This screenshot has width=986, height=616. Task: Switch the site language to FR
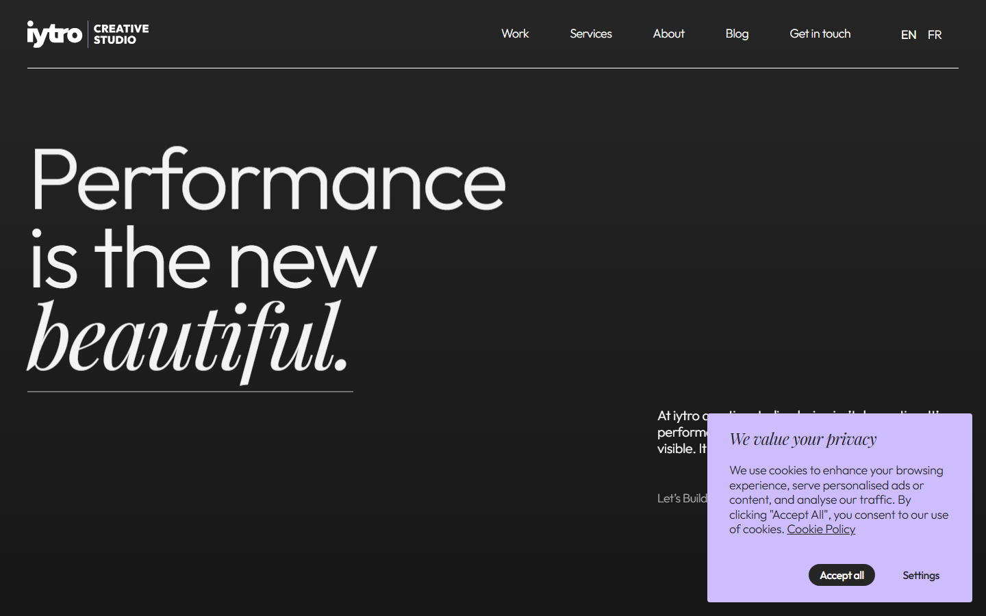click(935, 35)
